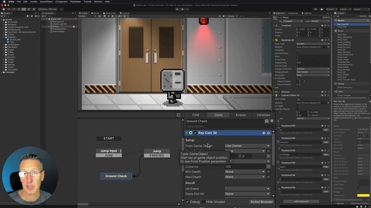
Task: Select the Hand tool in the Unity toolbar
Action: click(4, 9)
